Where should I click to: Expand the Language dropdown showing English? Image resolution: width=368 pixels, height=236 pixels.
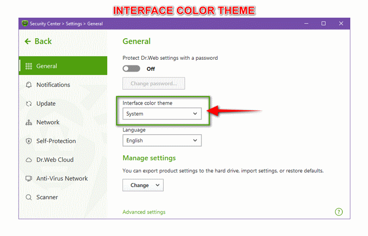click(162, 140)
